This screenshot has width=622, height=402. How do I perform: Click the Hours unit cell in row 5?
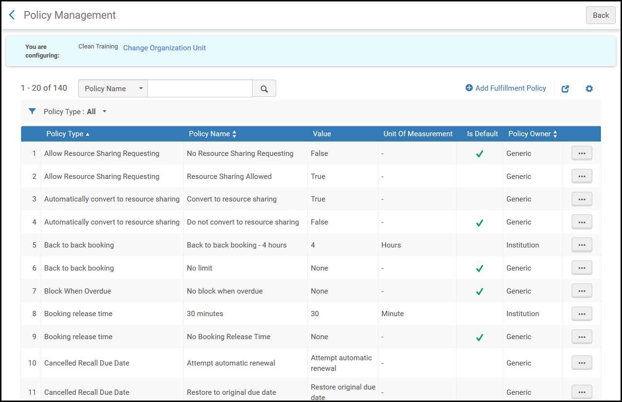click(391, 245)
